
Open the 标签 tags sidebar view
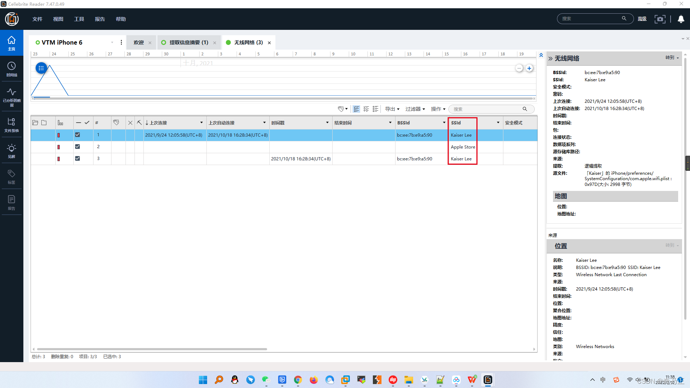click(12, 177)
